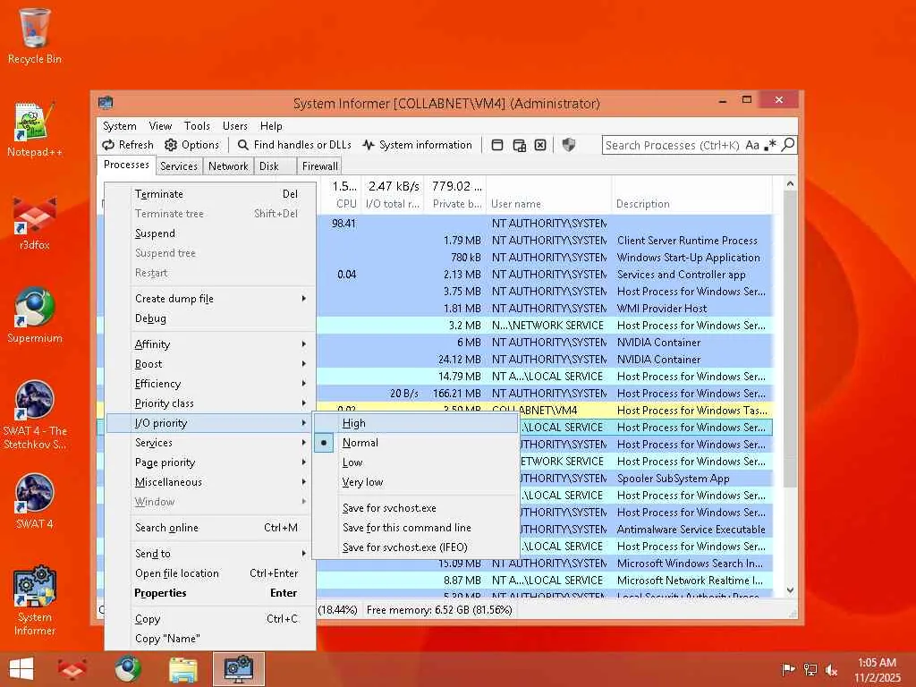Expand Create dump file submenu
Image resolution: width=916 pixels, height=687 pixels.
click(211, 299)
